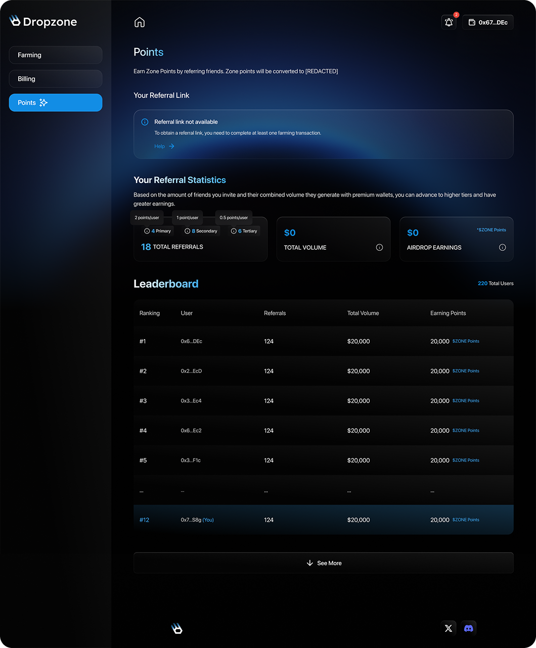The width and height of the screenshot is (536, 648).
Task: Join Discord via the footer icon
Action: (x=468, y=628)
